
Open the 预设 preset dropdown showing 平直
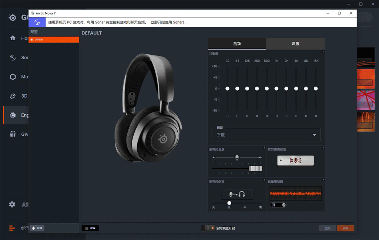266,135
